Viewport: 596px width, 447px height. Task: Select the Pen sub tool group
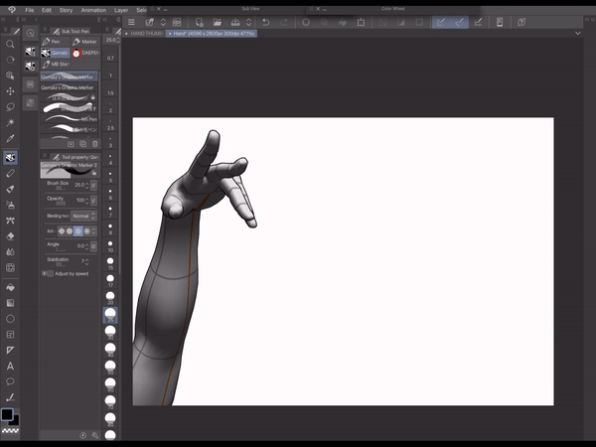[56, 42]
